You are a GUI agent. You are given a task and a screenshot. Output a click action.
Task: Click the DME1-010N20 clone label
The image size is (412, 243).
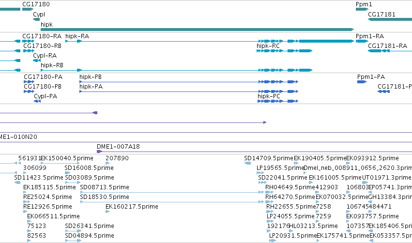point(19,137)
